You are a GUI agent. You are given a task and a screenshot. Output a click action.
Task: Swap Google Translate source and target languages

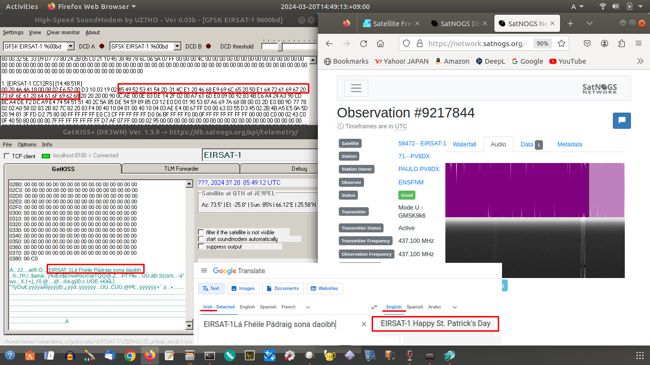(374, 307)
